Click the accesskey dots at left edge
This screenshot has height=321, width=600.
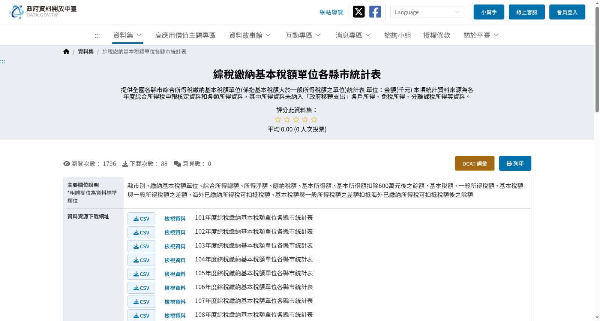3,61
